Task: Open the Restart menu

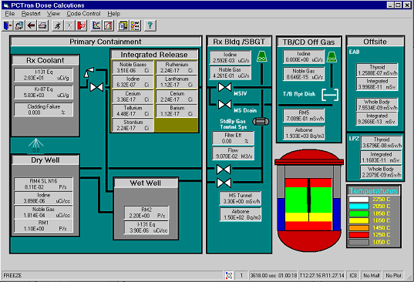Action: click(x=31, y=13)
